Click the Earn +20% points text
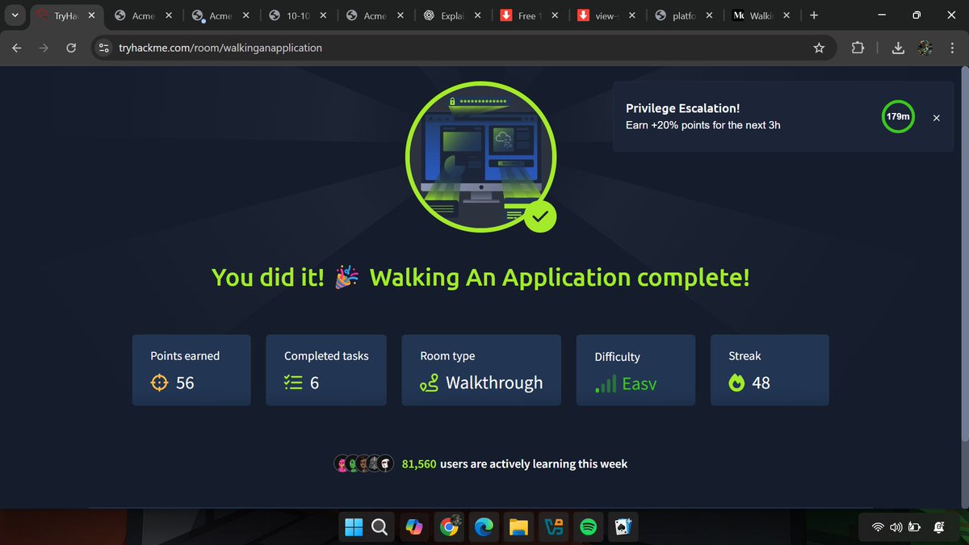969x545 pixels. point(703,125)
